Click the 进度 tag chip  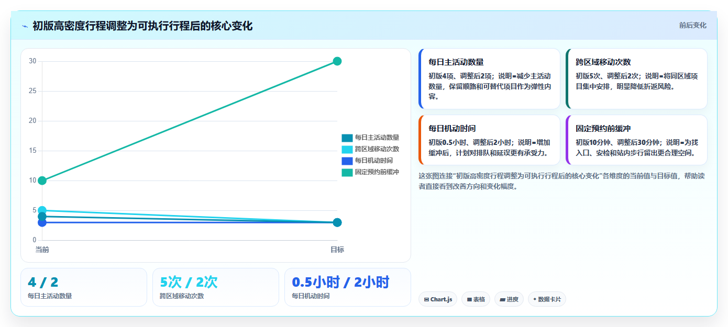coord(509,299)
